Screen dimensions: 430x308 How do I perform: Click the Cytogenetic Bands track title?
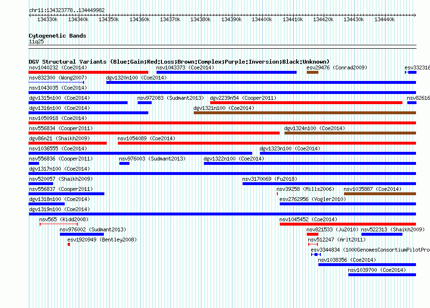(x=57, y=36)
